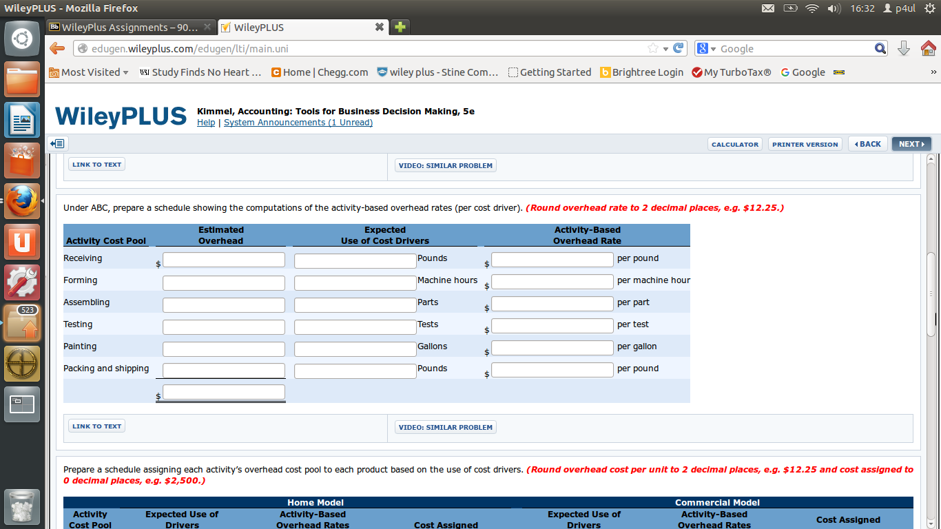Open the Chegg.com Home bookmark

click(320, 72)
